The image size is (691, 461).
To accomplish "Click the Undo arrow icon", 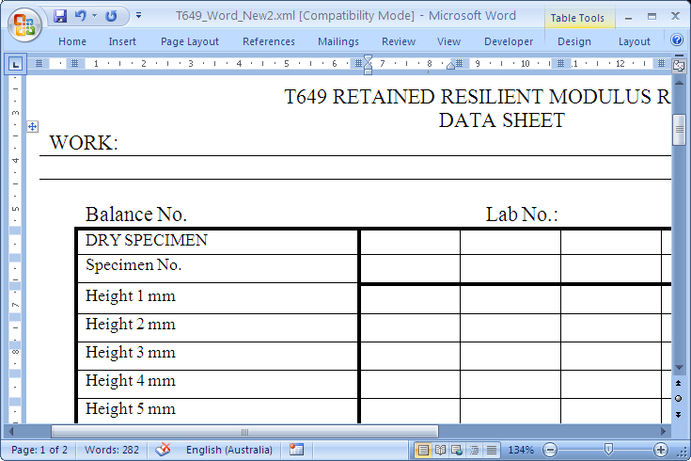I will tap(81, 16).
